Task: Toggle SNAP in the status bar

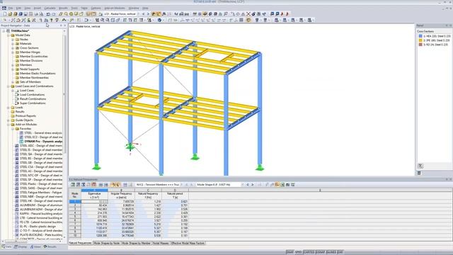Action: [x=290, y=252]
